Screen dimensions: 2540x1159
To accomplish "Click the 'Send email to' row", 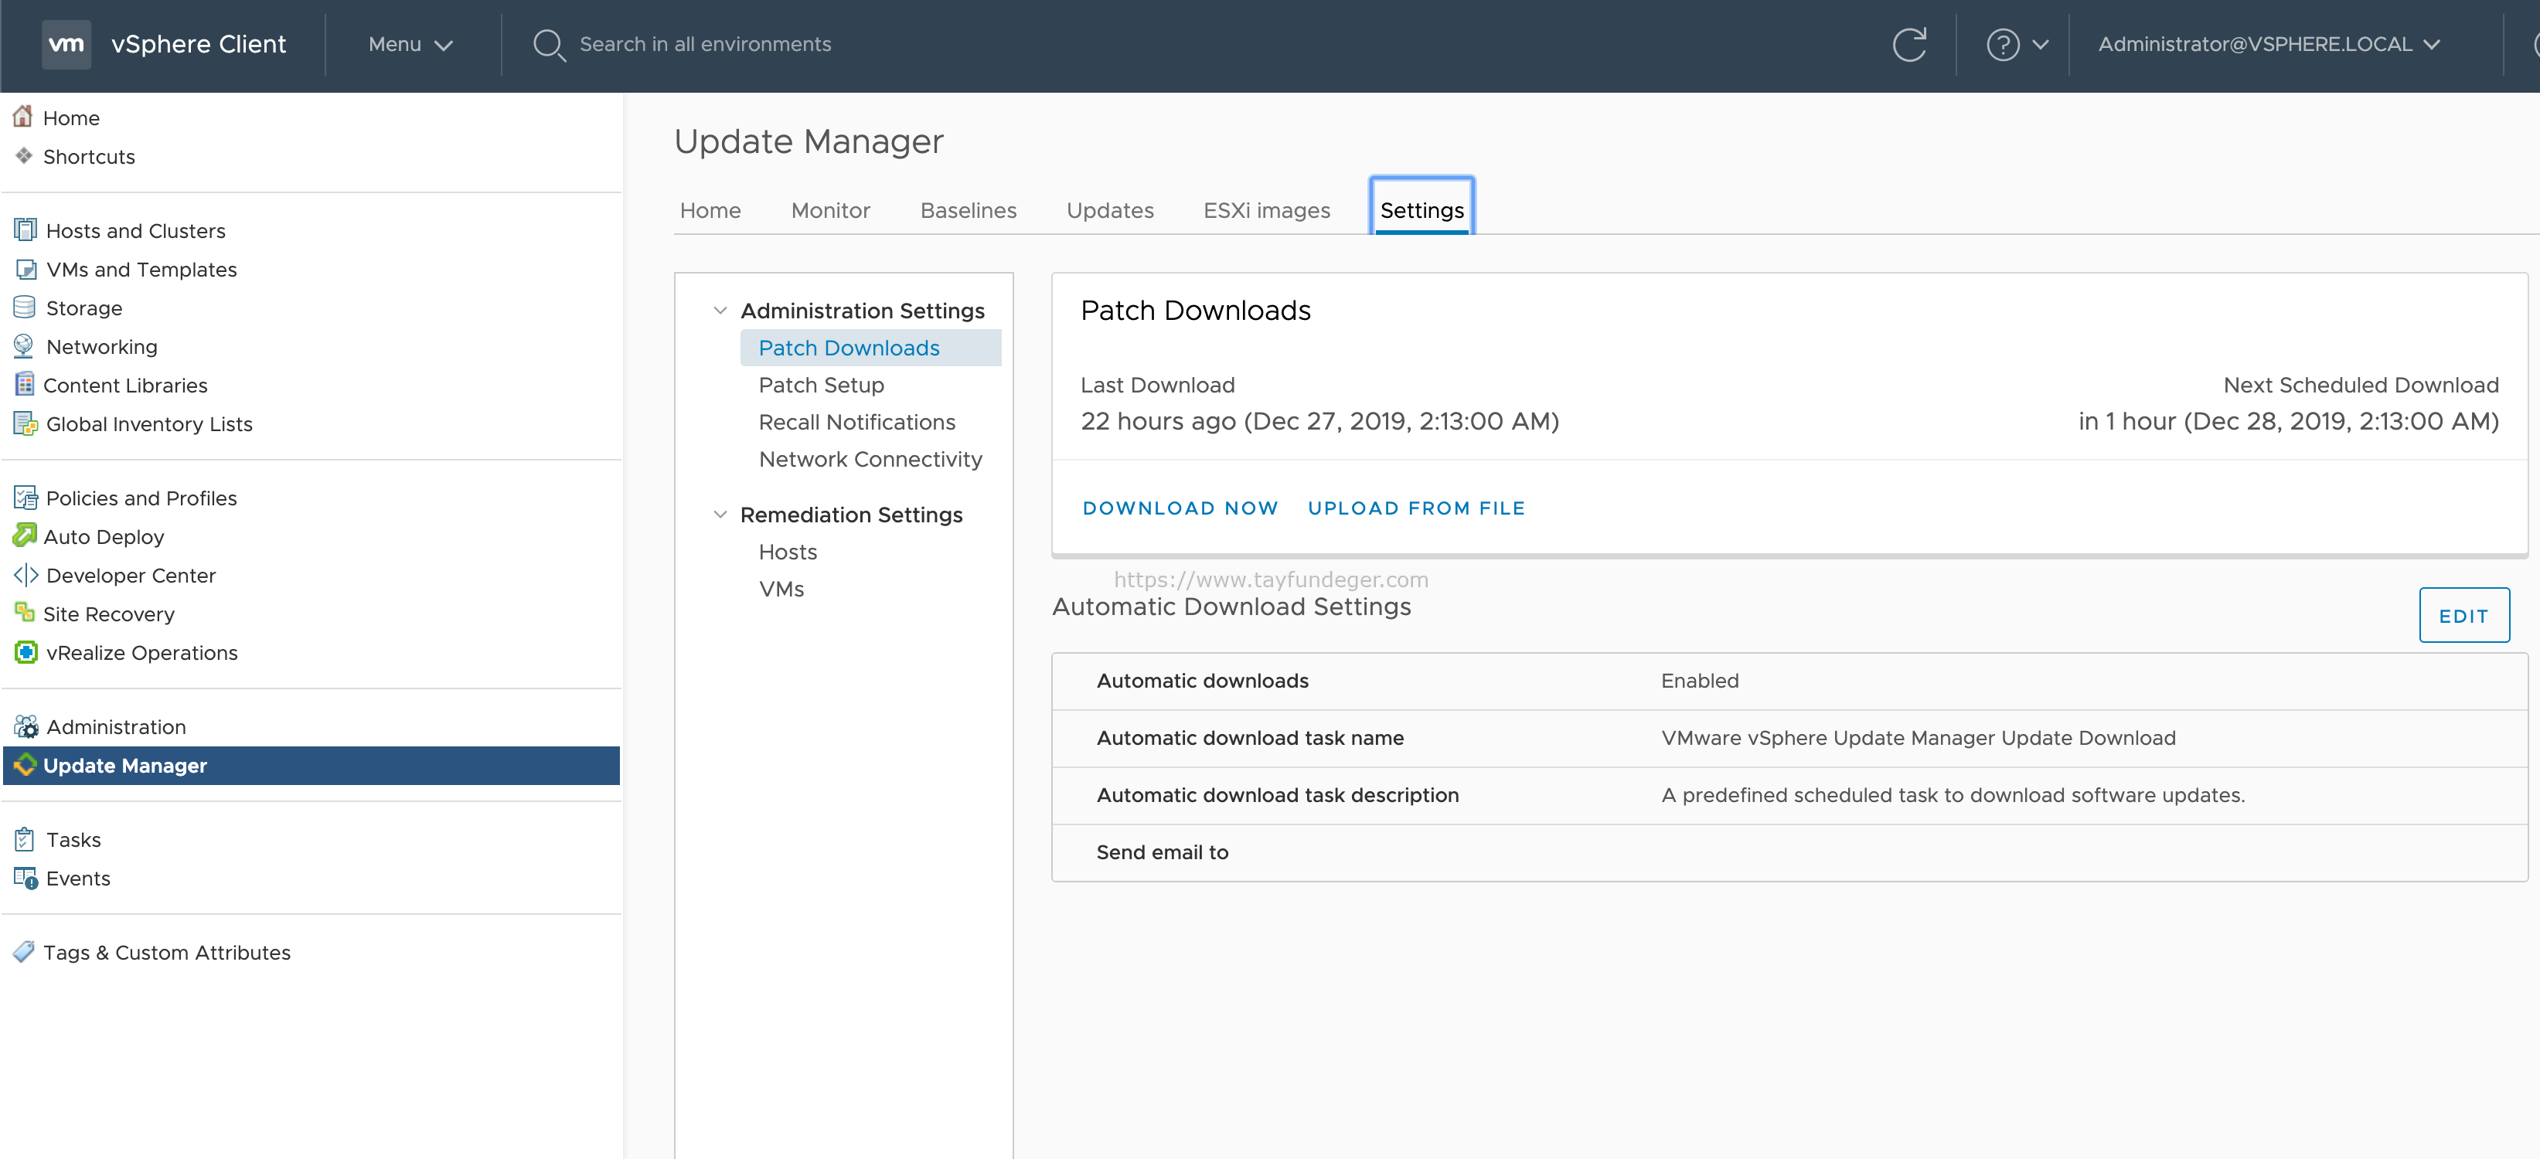I will click(1789, 852).
